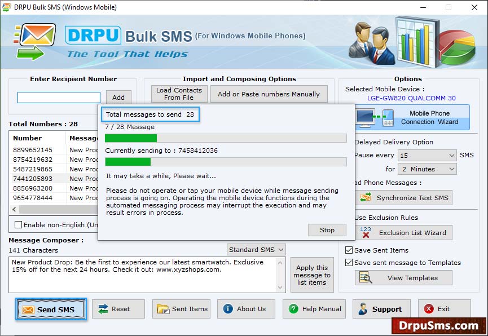This screenshot has height=336, width=488.
Task: Click the Currently sending to 7458412036 text
Action: point(161,151)
